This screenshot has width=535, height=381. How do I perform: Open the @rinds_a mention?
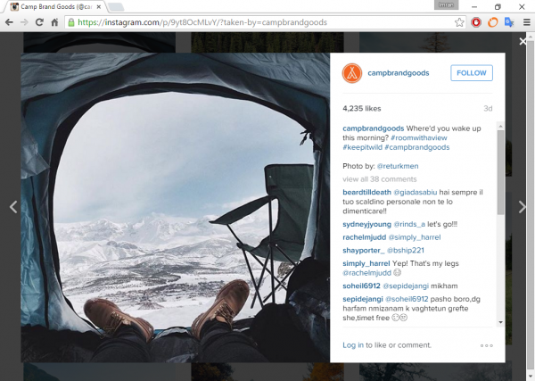click(x=409, y=224)
